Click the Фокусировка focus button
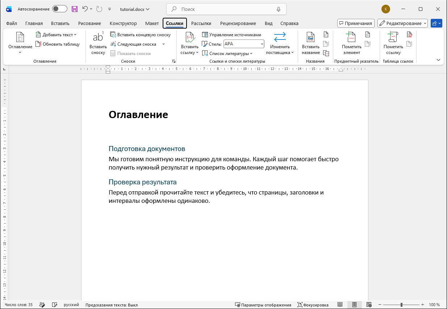This screenshot has height=309, width=447. click(x=313, y=305)
